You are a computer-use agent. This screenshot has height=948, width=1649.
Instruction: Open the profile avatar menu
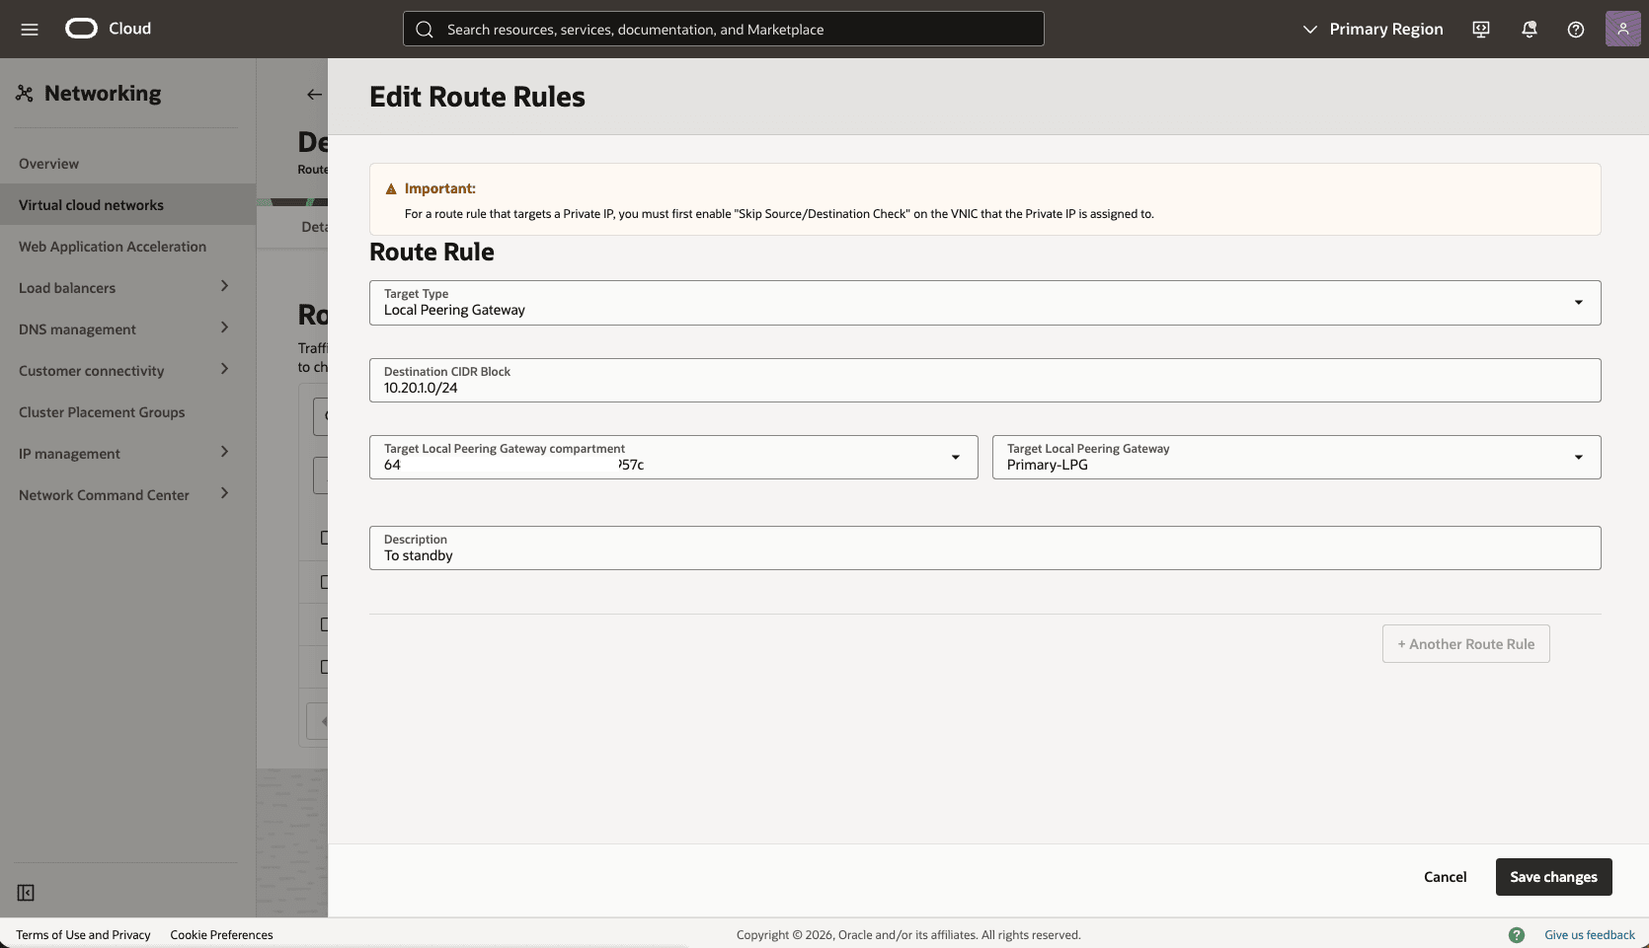[x=1622, y=29]
